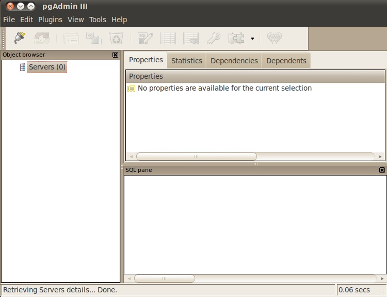Switch to the Dependencies tab
The width and height of the screenshot is (387, 297).
[x=234, y=61]
